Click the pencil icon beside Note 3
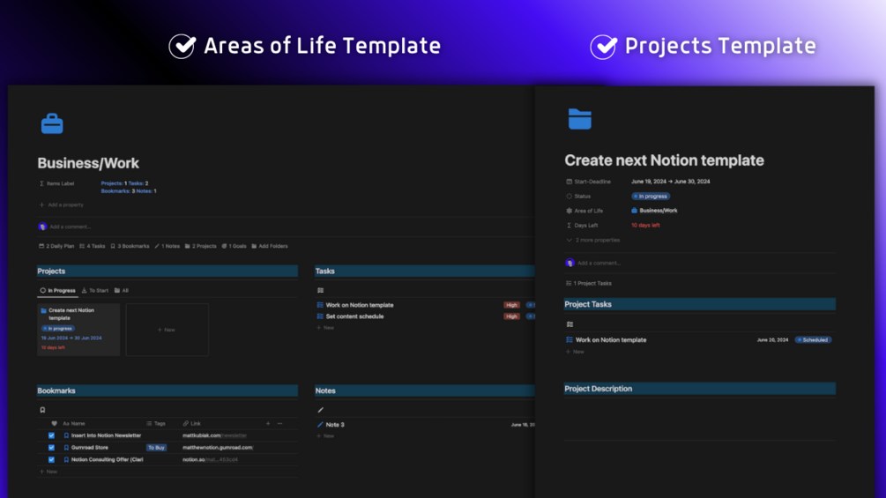The image size is (886, 498). pyautogui.click(x=320, y=425)
